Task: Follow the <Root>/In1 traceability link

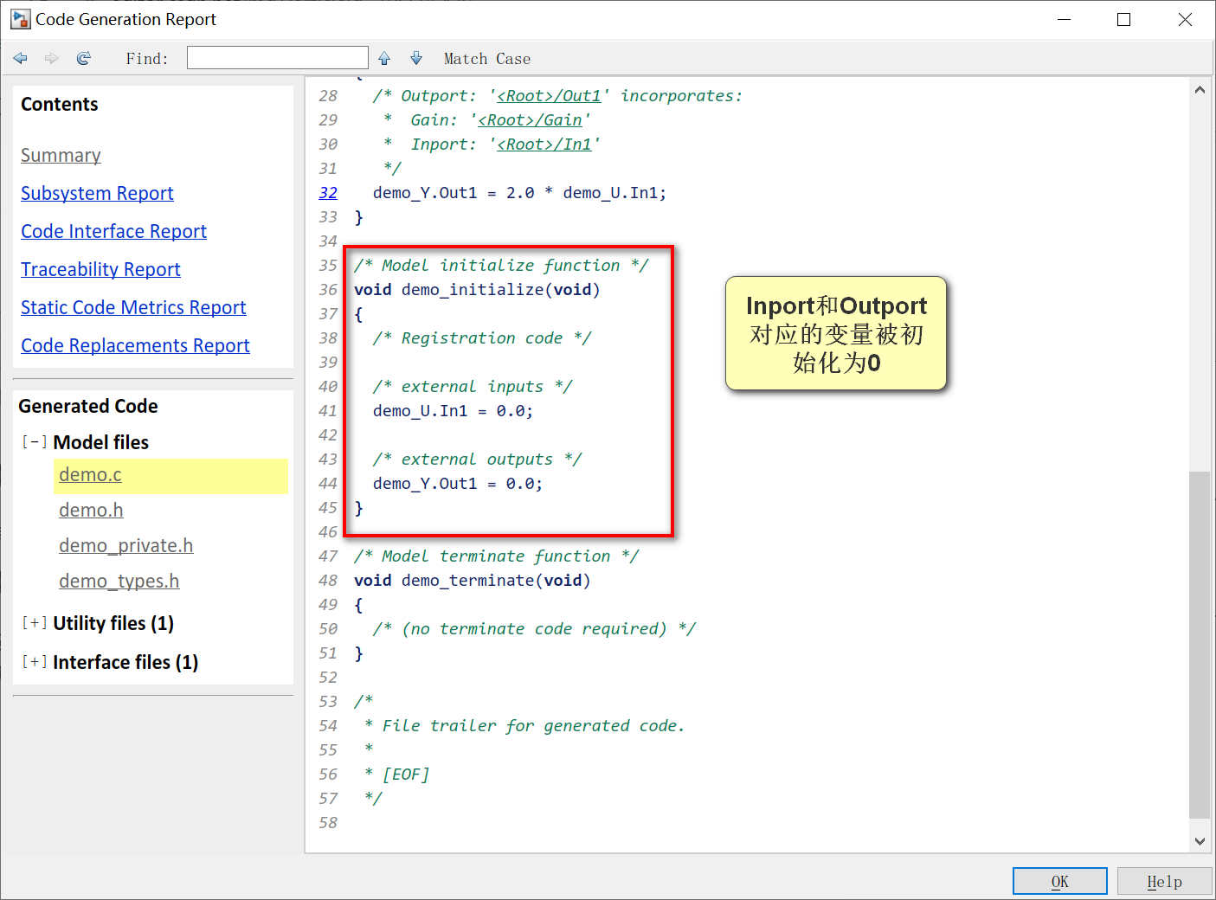Action: coord(544,145)
